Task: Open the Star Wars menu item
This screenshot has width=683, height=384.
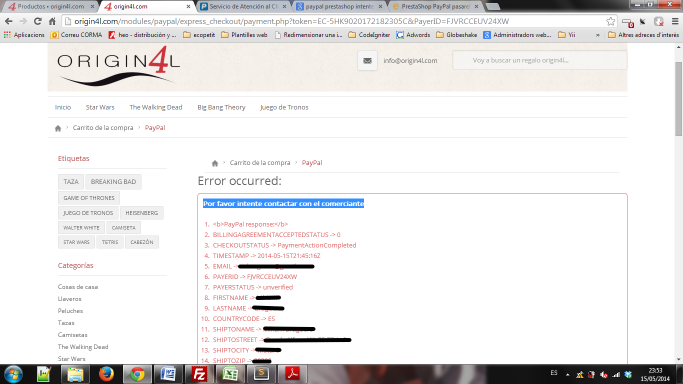Action: click(x=100, y=107)
